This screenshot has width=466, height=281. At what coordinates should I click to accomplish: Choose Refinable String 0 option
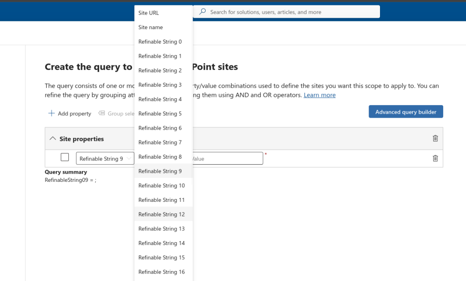(x=163, y=41)
